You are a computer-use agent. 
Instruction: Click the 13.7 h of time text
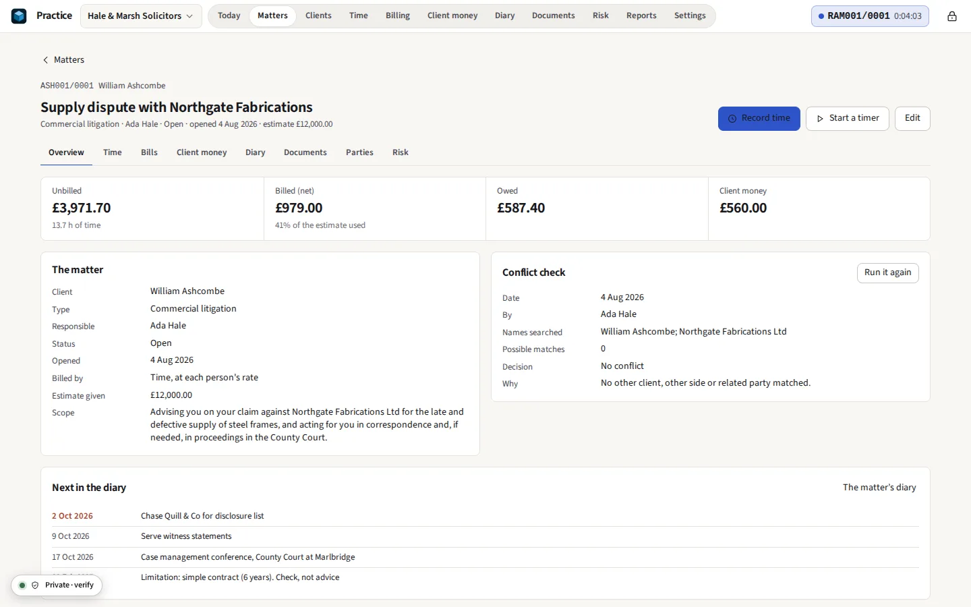(x=76, y=225)
